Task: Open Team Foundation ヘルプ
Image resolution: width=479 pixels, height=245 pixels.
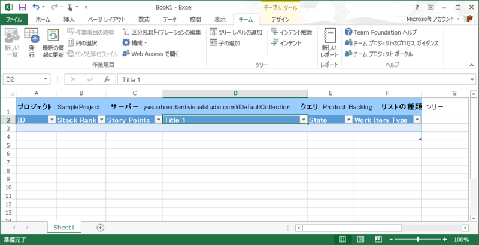Action: (380, 32)
